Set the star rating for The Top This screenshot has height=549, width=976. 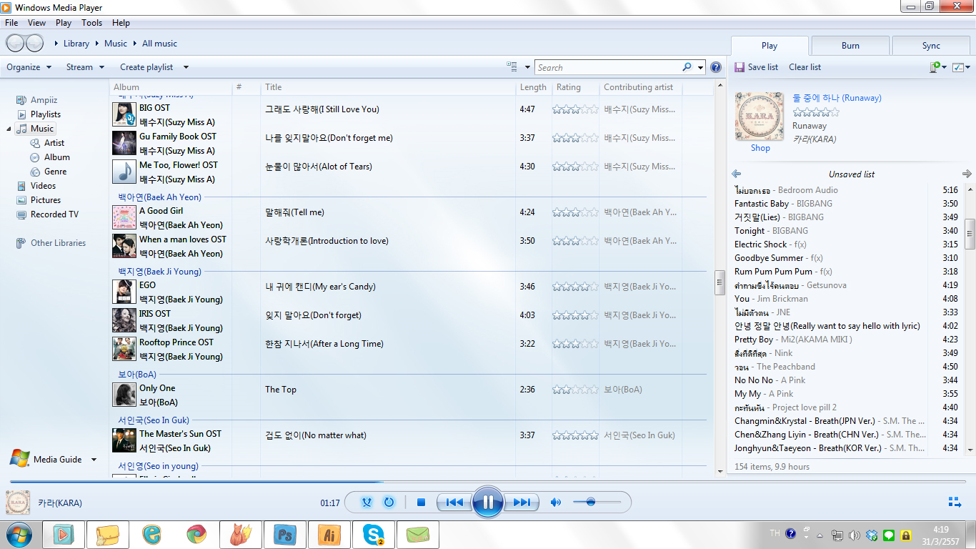pos(575,390)
